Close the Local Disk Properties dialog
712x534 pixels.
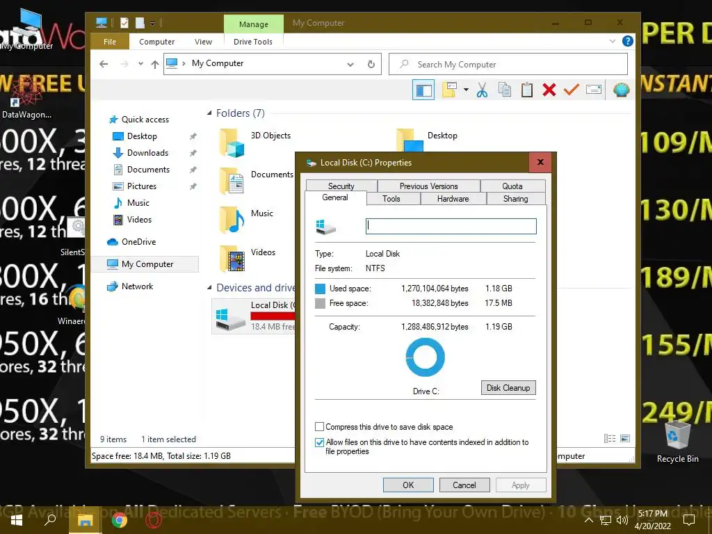(x=540, y=162)
